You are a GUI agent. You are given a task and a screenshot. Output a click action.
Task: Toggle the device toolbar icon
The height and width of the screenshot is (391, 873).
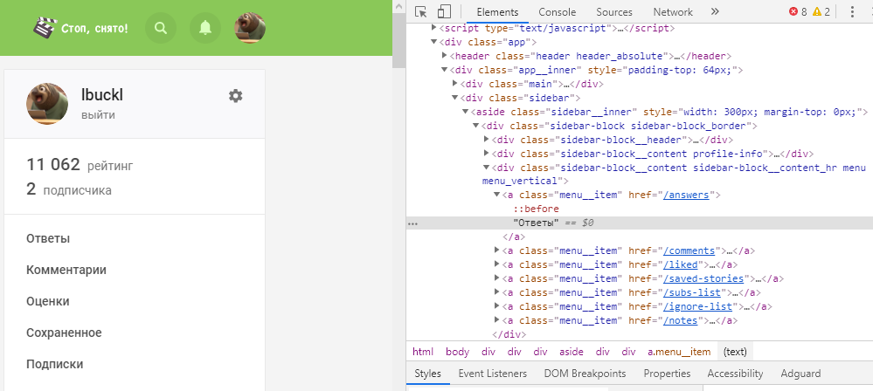click(x=444, y=12)
